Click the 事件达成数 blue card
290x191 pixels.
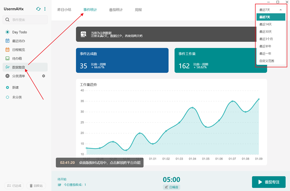pyautogui.click(x=122, y=60)
